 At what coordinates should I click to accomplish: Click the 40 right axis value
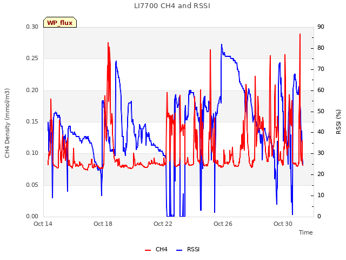pos(321,132)
